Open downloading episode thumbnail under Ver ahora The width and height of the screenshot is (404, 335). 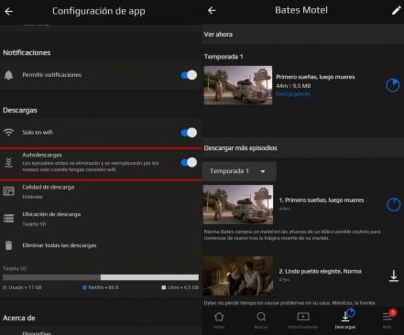[238, 85]
